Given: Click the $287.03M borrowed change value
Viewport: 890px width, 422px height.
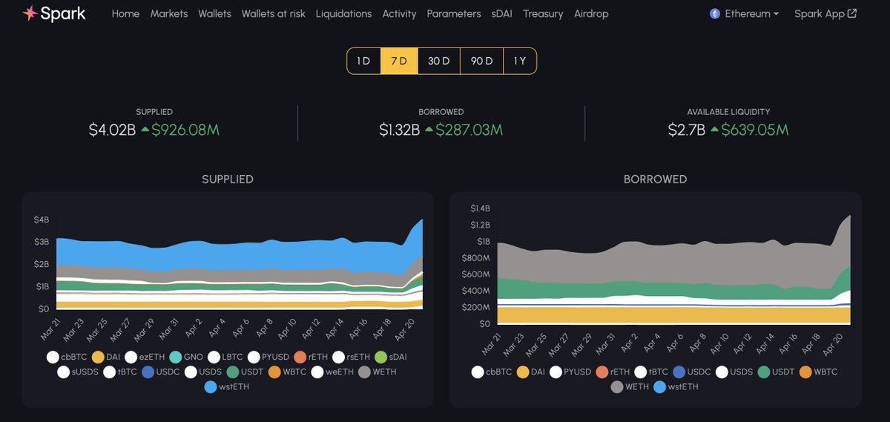Looking at the screenshot, I should click(x=469, y=130).
